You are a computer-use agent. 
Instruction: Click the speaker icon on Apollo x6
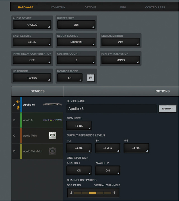click(18, 102)
